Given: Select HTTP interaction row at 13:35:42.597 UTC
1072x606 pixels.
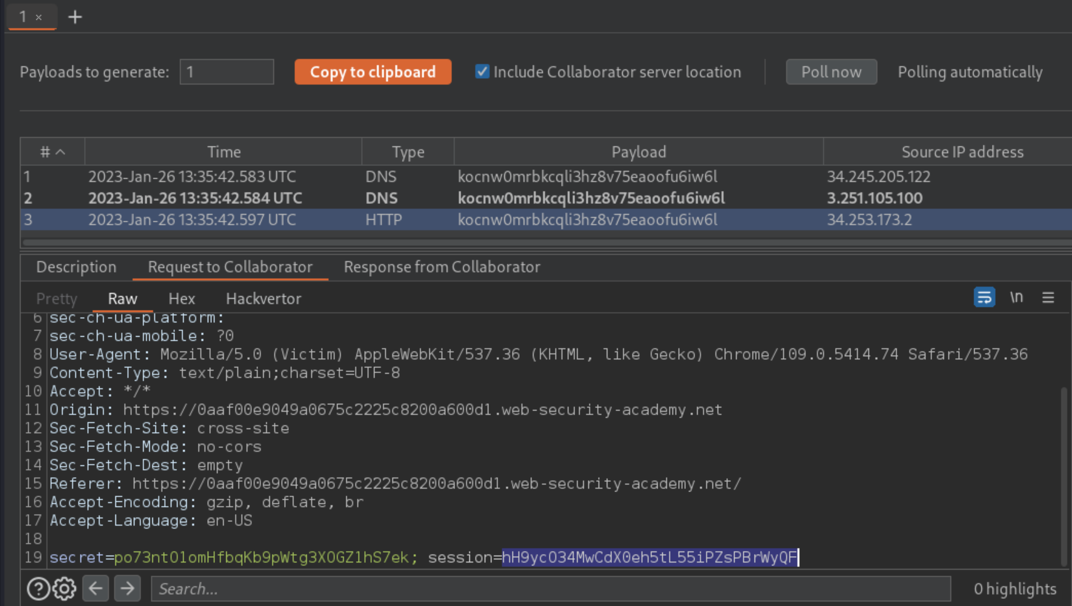Looking at the screenshot, I should tap(546, 219).
